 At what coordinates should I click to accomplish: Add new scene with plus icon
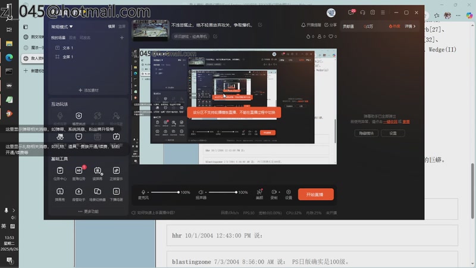(122, 38)
